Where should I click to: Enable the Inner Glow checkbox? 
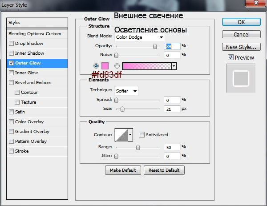[x=11, y=73]
